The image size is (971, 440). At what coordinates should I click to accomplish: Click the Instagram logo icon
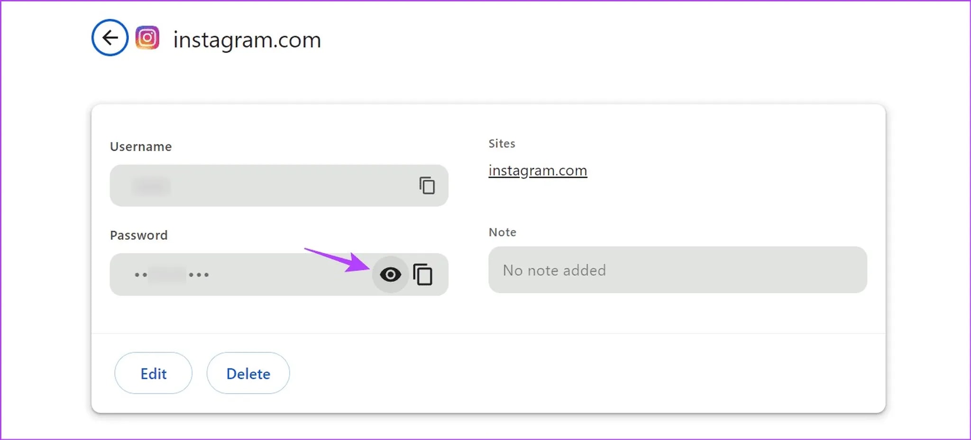click(147, 38)
